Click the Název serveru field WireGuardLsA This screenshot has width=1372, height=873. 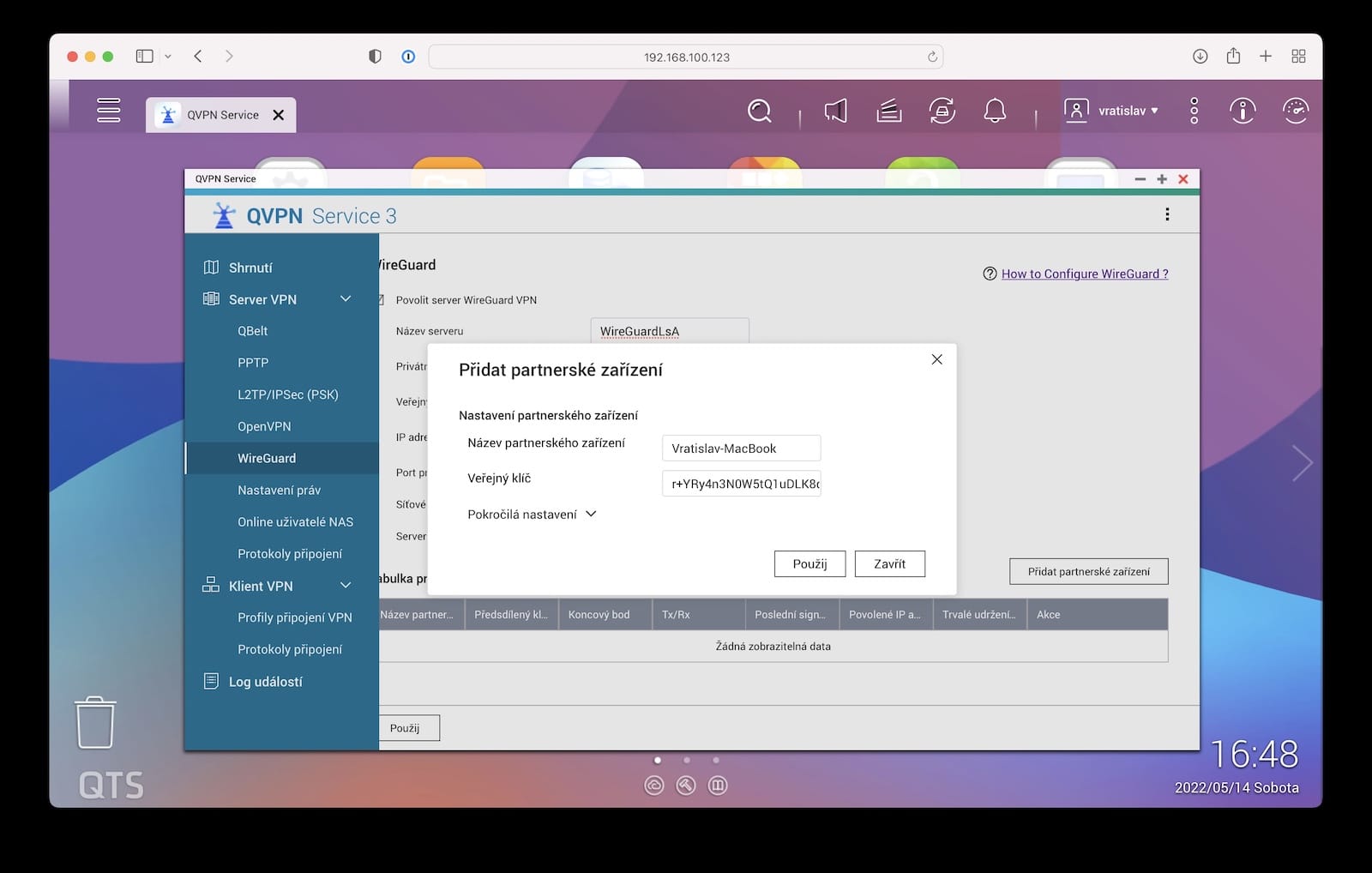670,331
